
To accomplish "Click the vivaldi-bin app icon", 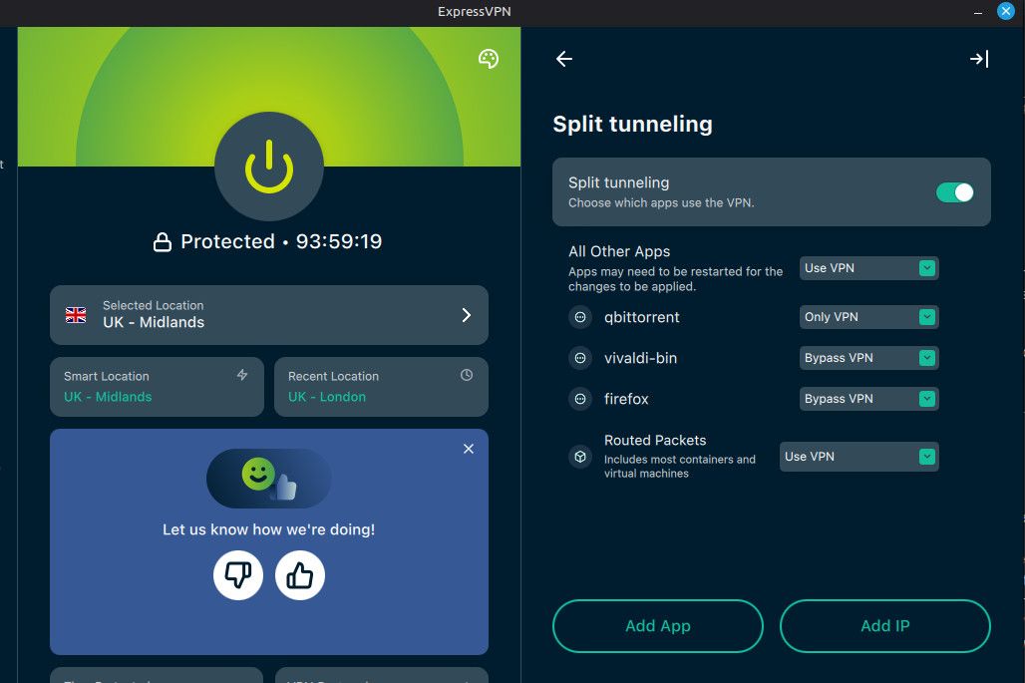I will coord(580,358).
